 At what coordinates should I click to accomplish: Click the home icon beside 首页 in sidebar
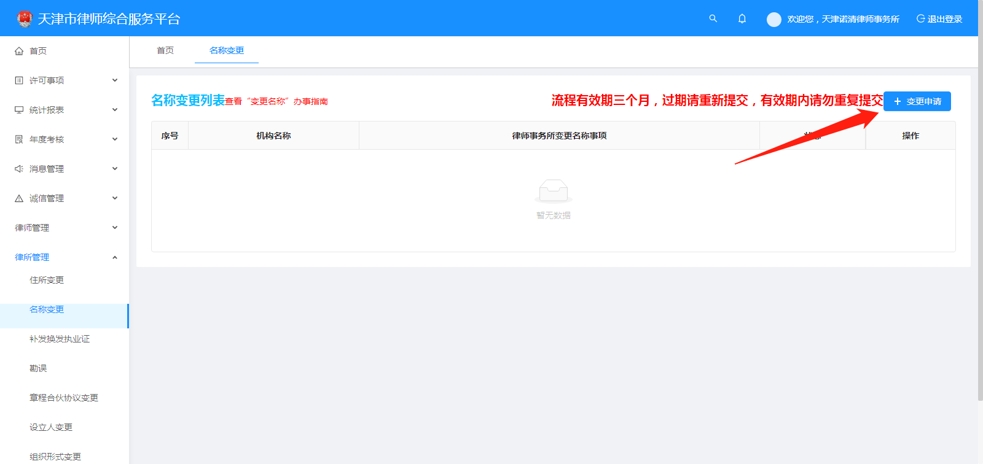[x=19, y=51]
